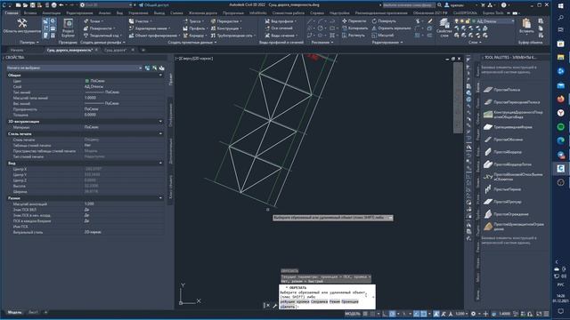This screenshot has width=570, height=320.
Task: Click the Help question mark icon
Action: click(503, 5)
